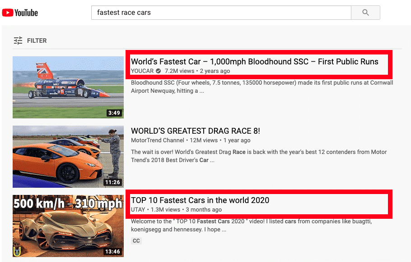This screenshot has height=262, width=411.
Task: Open the Bloodhound SSC video thumbnail
Action: [x=68, y=87]
